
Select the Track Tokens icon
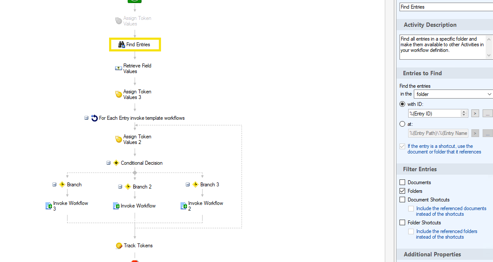119,246
